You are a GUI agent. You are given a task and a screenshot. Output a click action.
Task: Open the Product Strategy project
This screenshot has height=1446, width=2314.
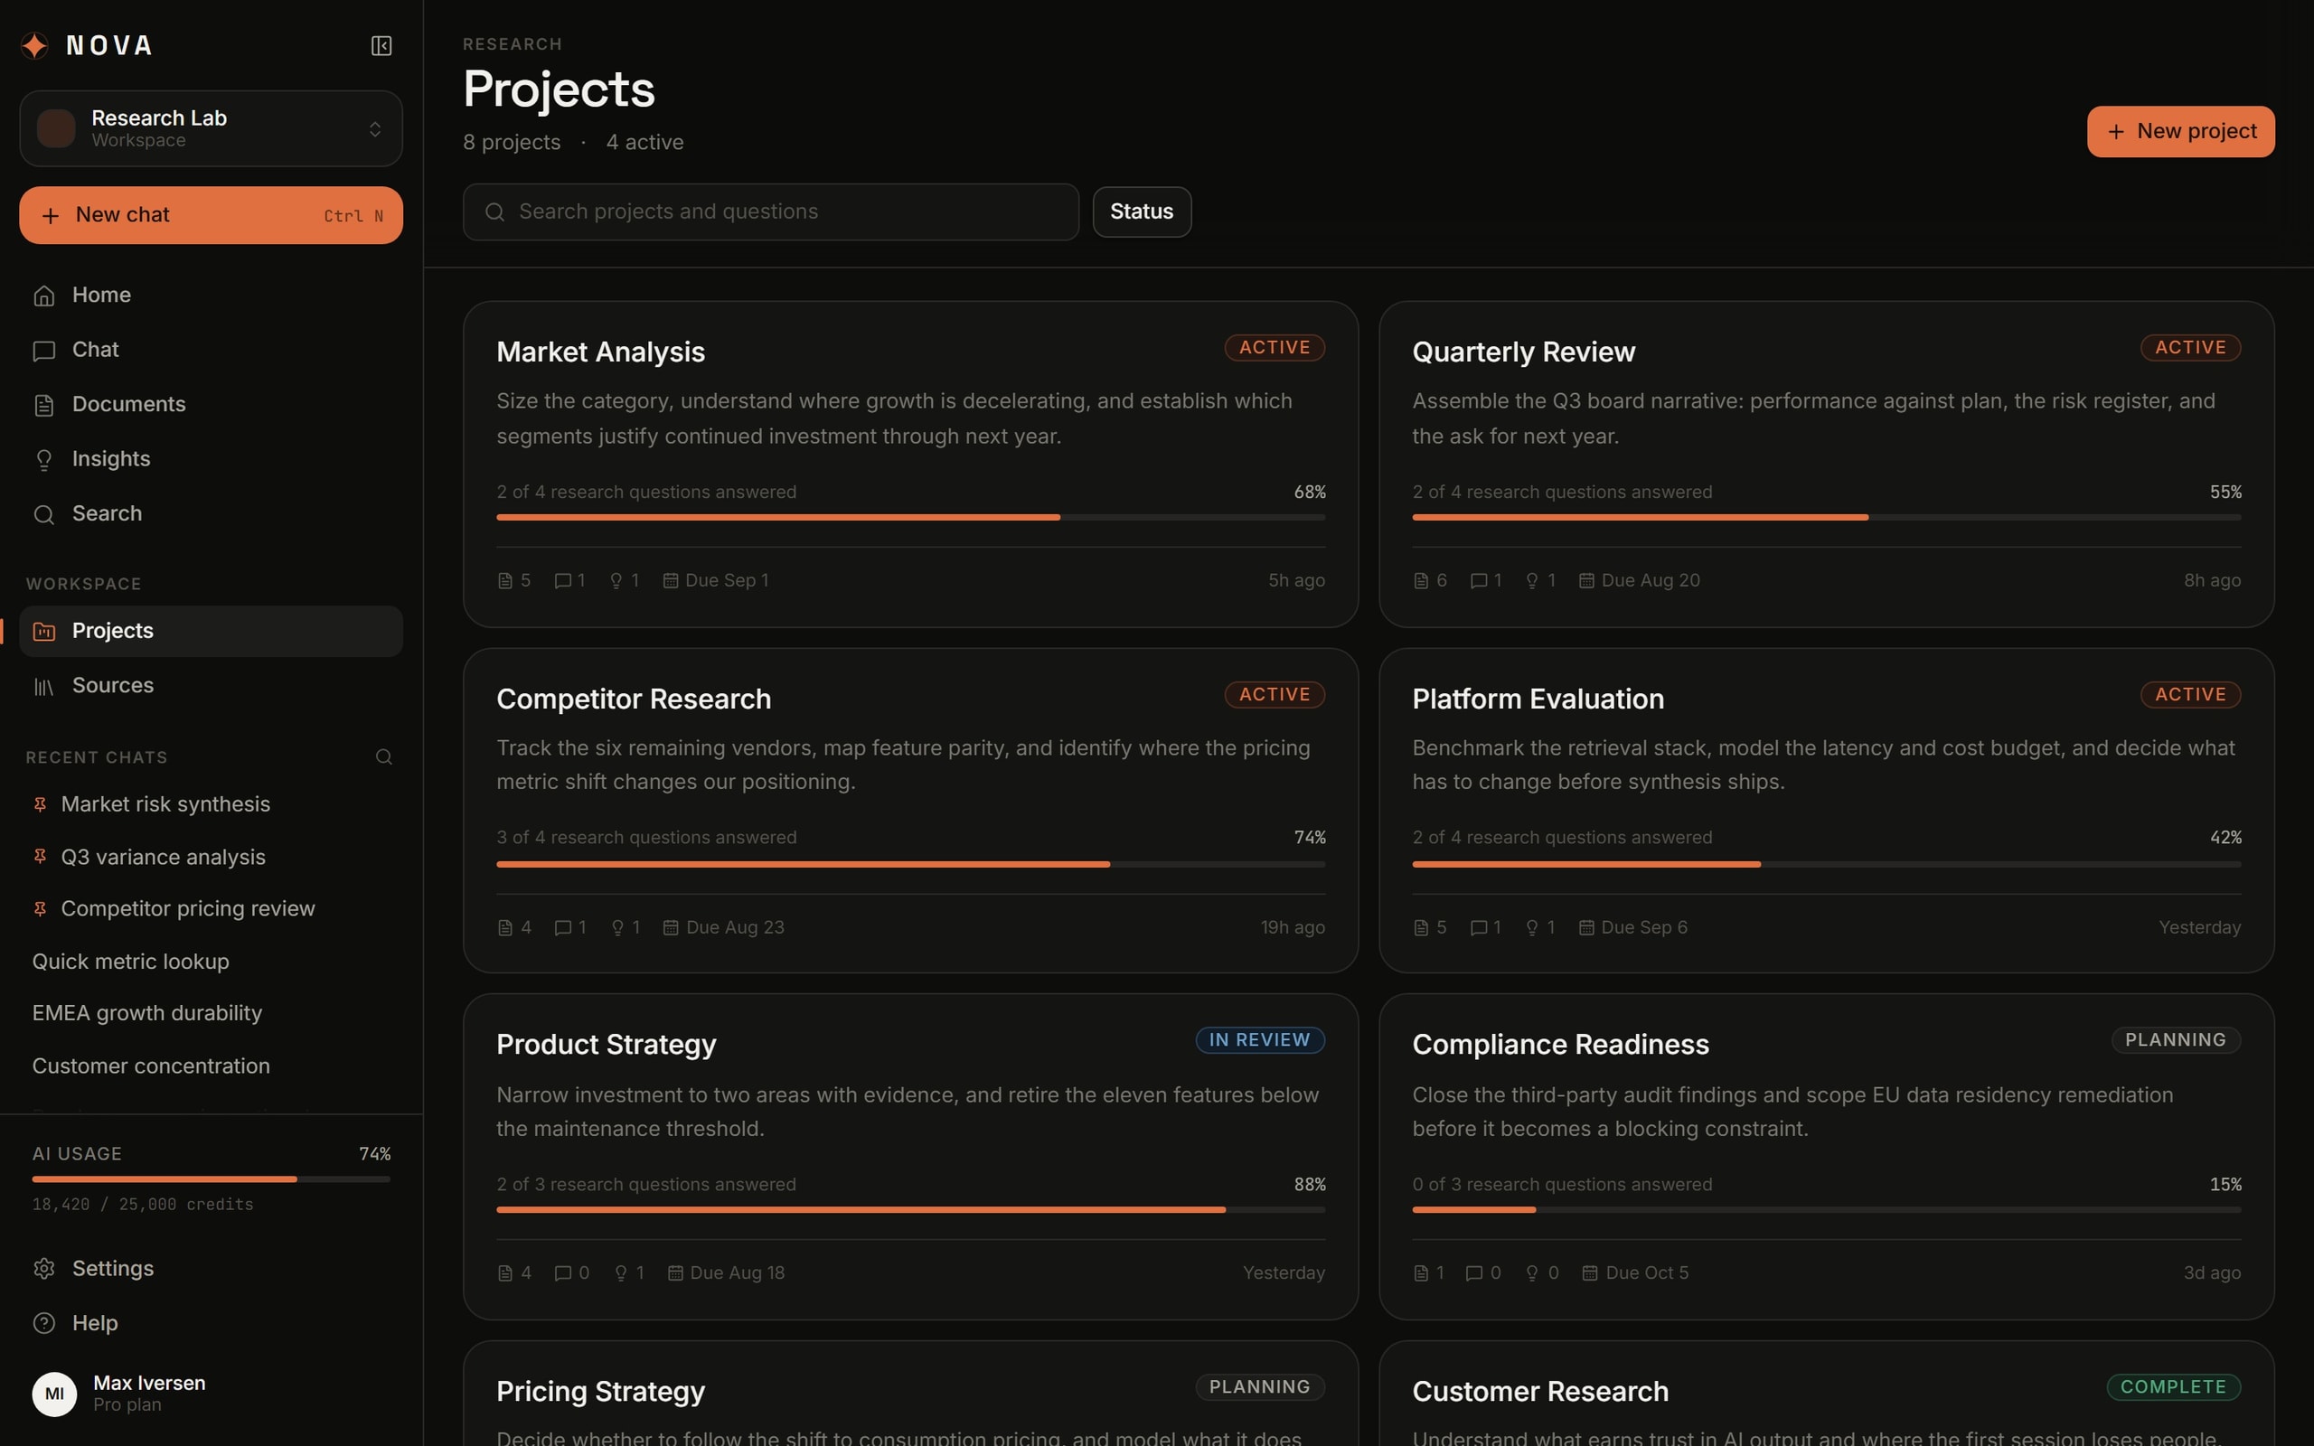click(910, 1157)
